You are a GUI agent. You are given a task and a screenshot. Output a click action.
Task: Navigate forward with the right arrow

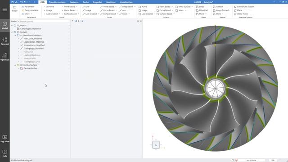point(79,21)
